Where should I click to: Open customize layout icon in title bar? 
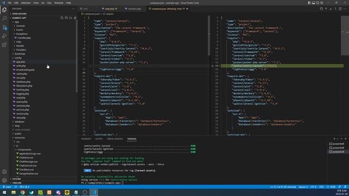(x=322, y=3)
